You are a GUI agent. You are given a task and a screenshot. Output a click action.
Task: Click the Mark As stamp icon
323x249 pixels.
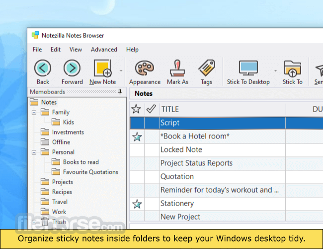tap(177, 68)
